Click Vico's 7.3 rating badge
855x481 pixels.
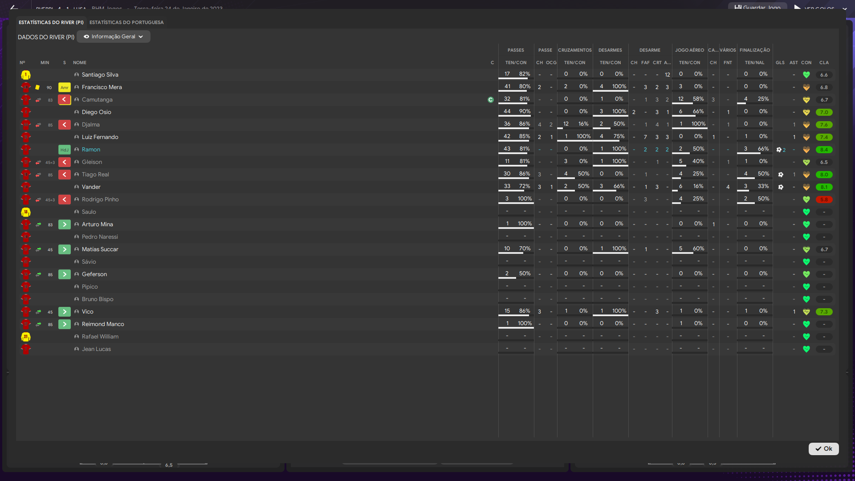824,312
